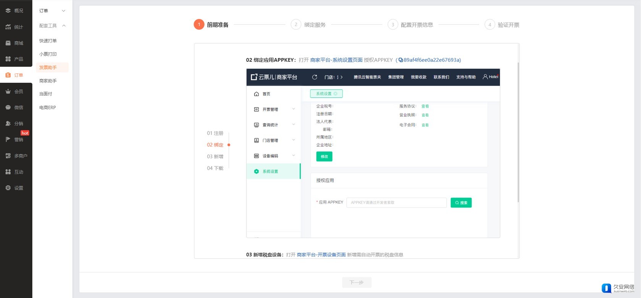Click the 概况 overview icon in sidebar

coord(8,11)
